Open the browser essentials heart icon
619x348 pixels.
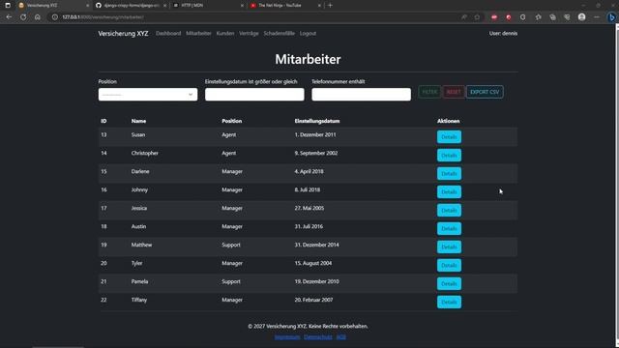tap(567, 17)
